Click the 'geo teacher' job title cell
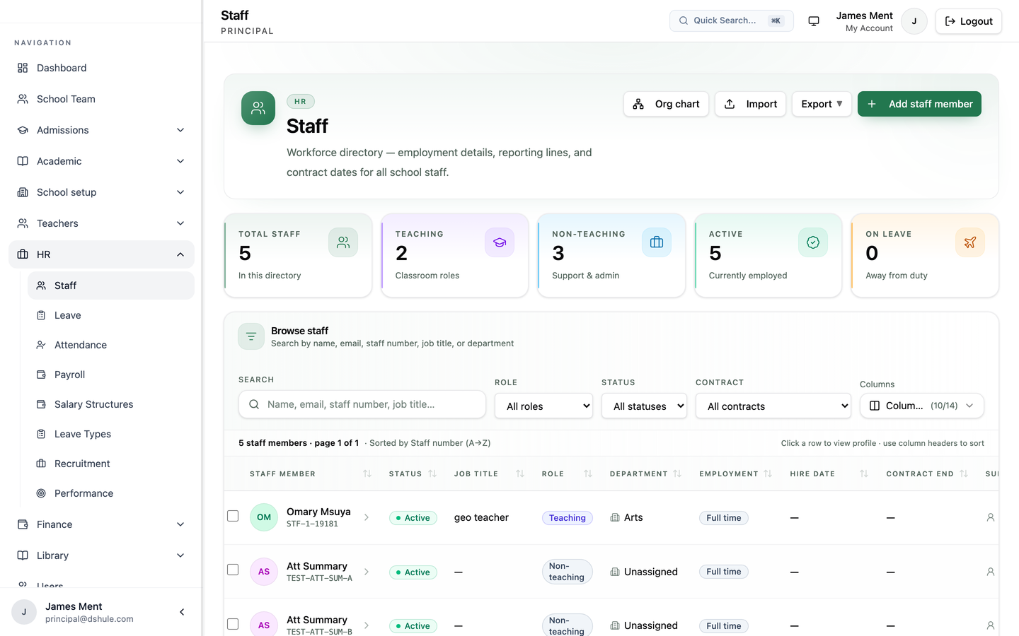1019x636 pixels. pyautogui.click(x=481, y=517)
